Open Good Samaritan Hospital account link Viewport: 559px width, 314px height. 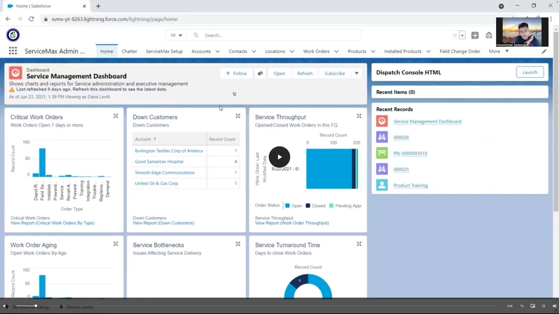159,161
